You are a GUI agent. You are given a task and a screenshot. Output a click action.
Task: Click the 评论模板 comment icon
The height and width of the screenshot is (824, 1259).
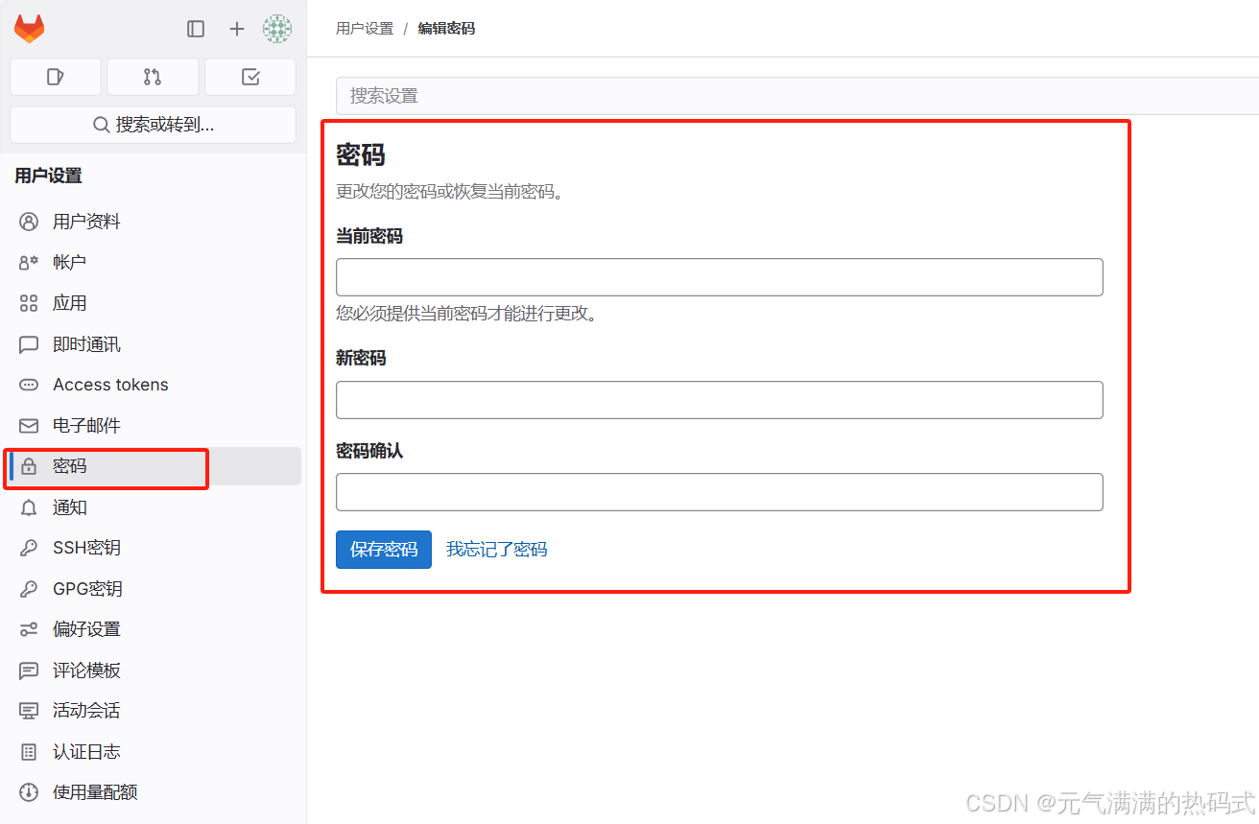pyautogui.click(x=29, y=671)
